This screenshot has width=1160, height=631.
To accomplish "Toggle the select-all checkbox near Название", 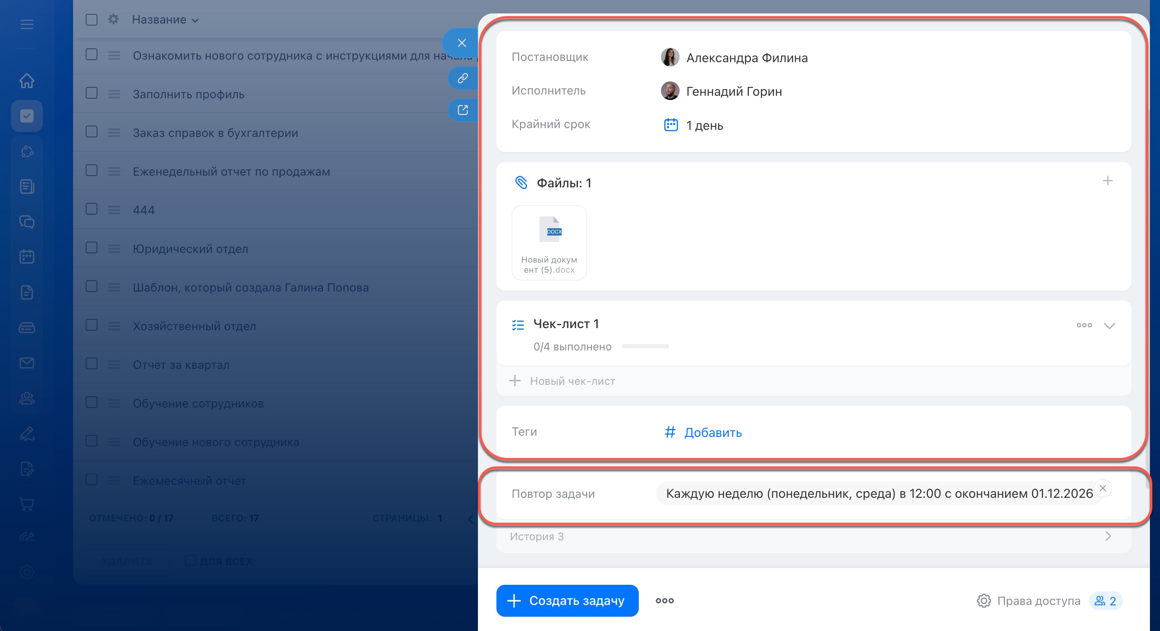I will 92,20.
